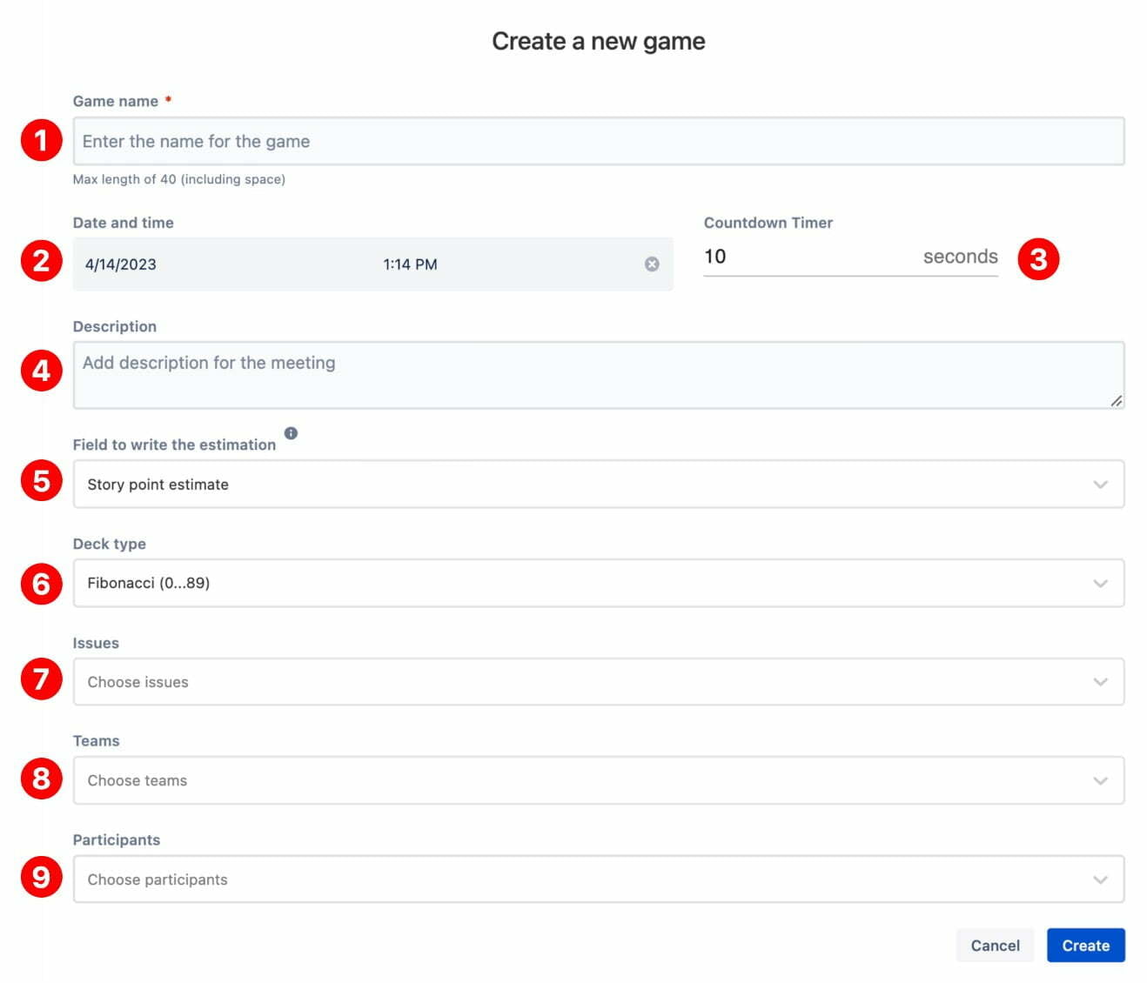This screenshot has height=983, width=1147.
Task: Click the Create button
Action: 1085,945
